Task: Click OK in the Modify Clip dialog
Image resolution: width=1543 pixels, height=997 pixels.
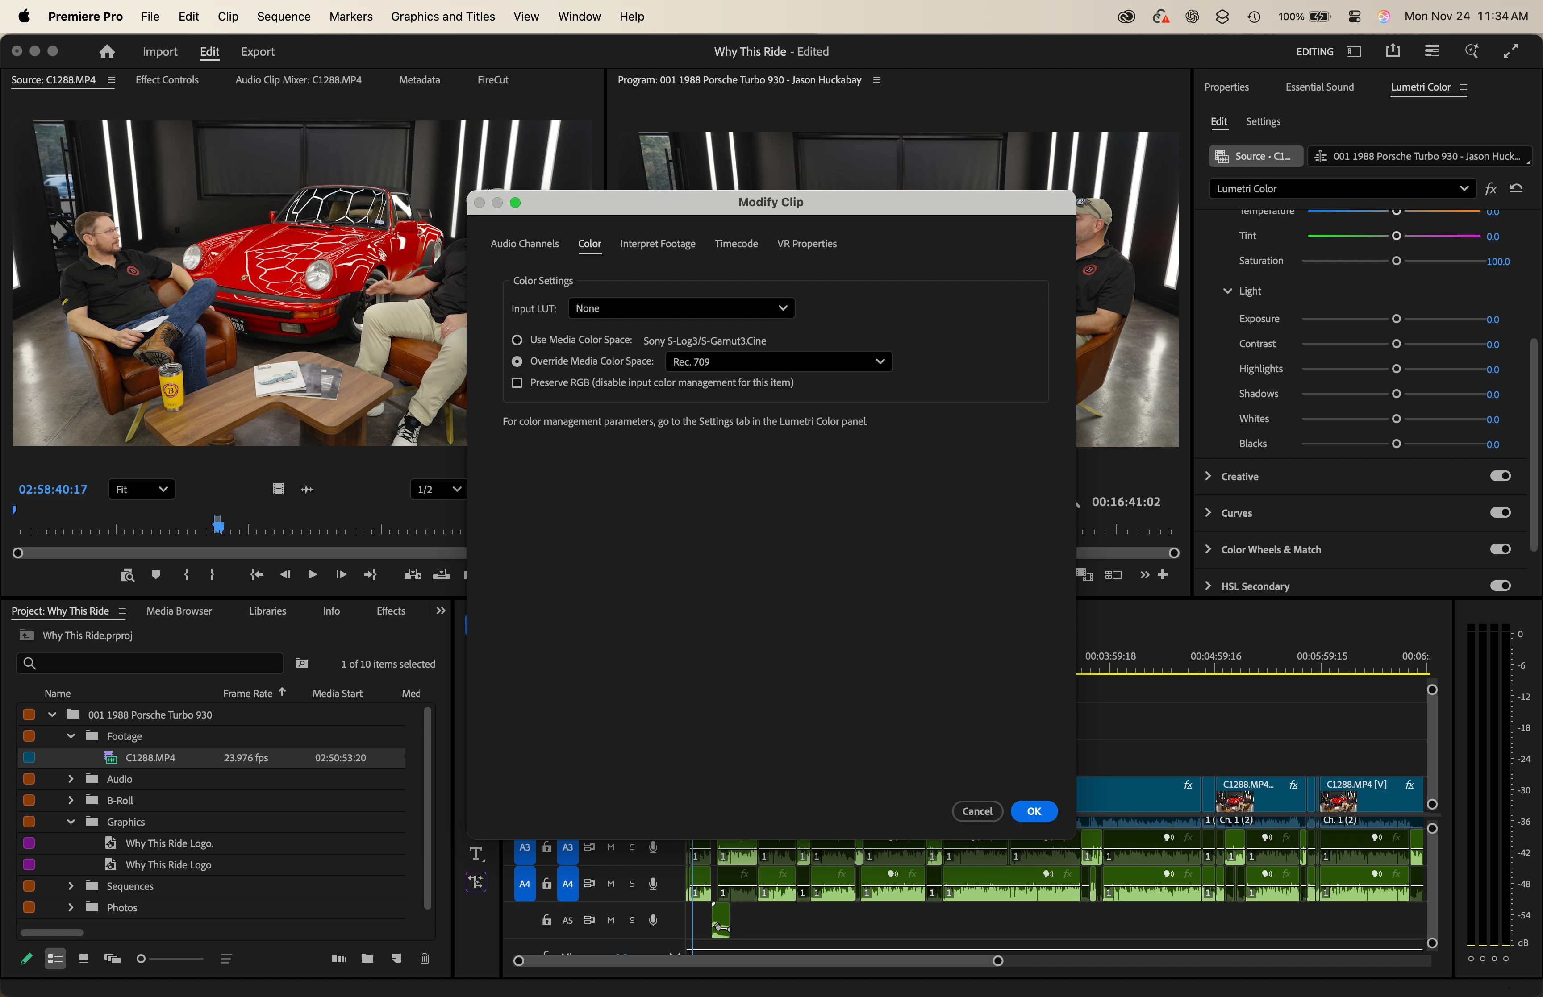Action: [1034, 811]
